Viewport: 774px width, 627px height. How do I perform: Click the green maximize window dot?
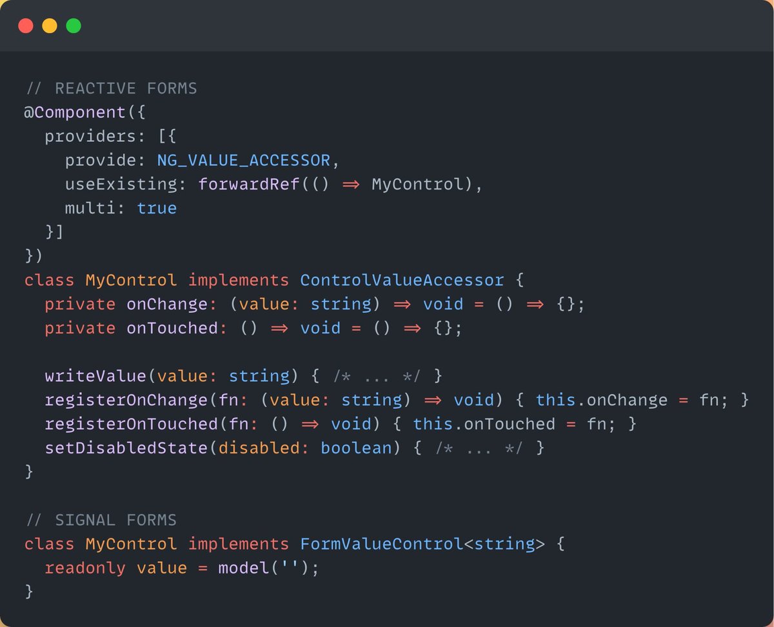tap(74, 26)
